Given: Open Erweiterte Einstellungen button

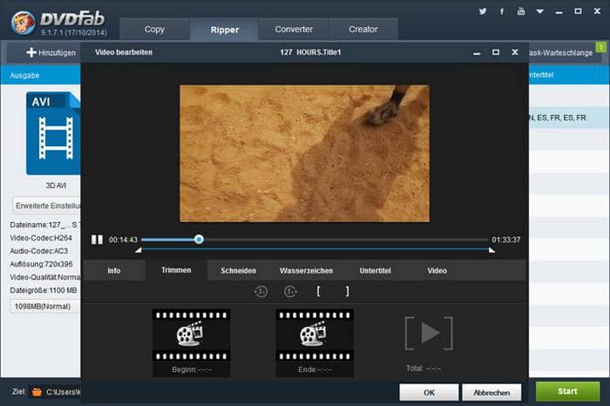Looking at the screenshot, I should 46,206.
